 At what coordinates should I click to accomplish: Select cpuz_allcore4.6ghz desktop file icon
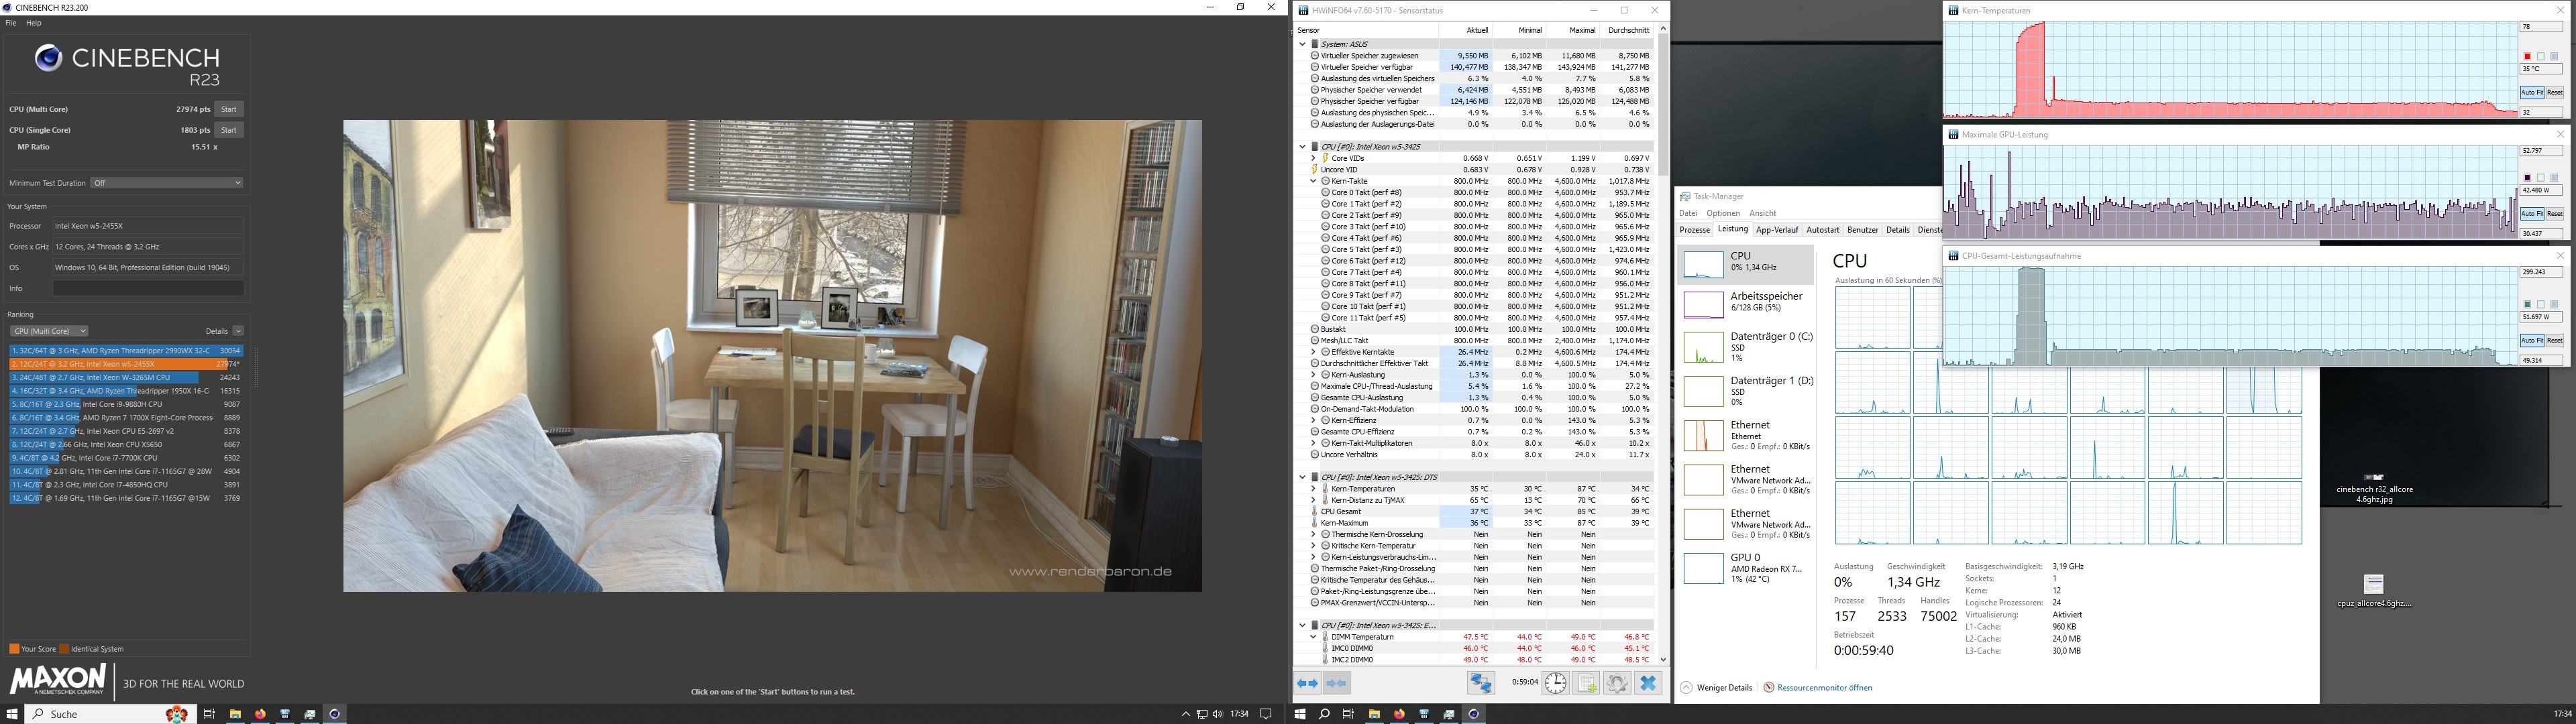pos(2374,584)
